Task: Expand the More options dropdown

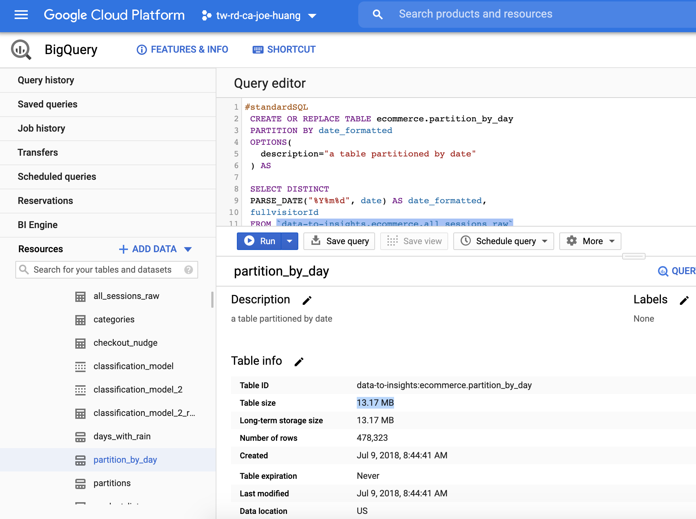Action: (x=612, y=241)
